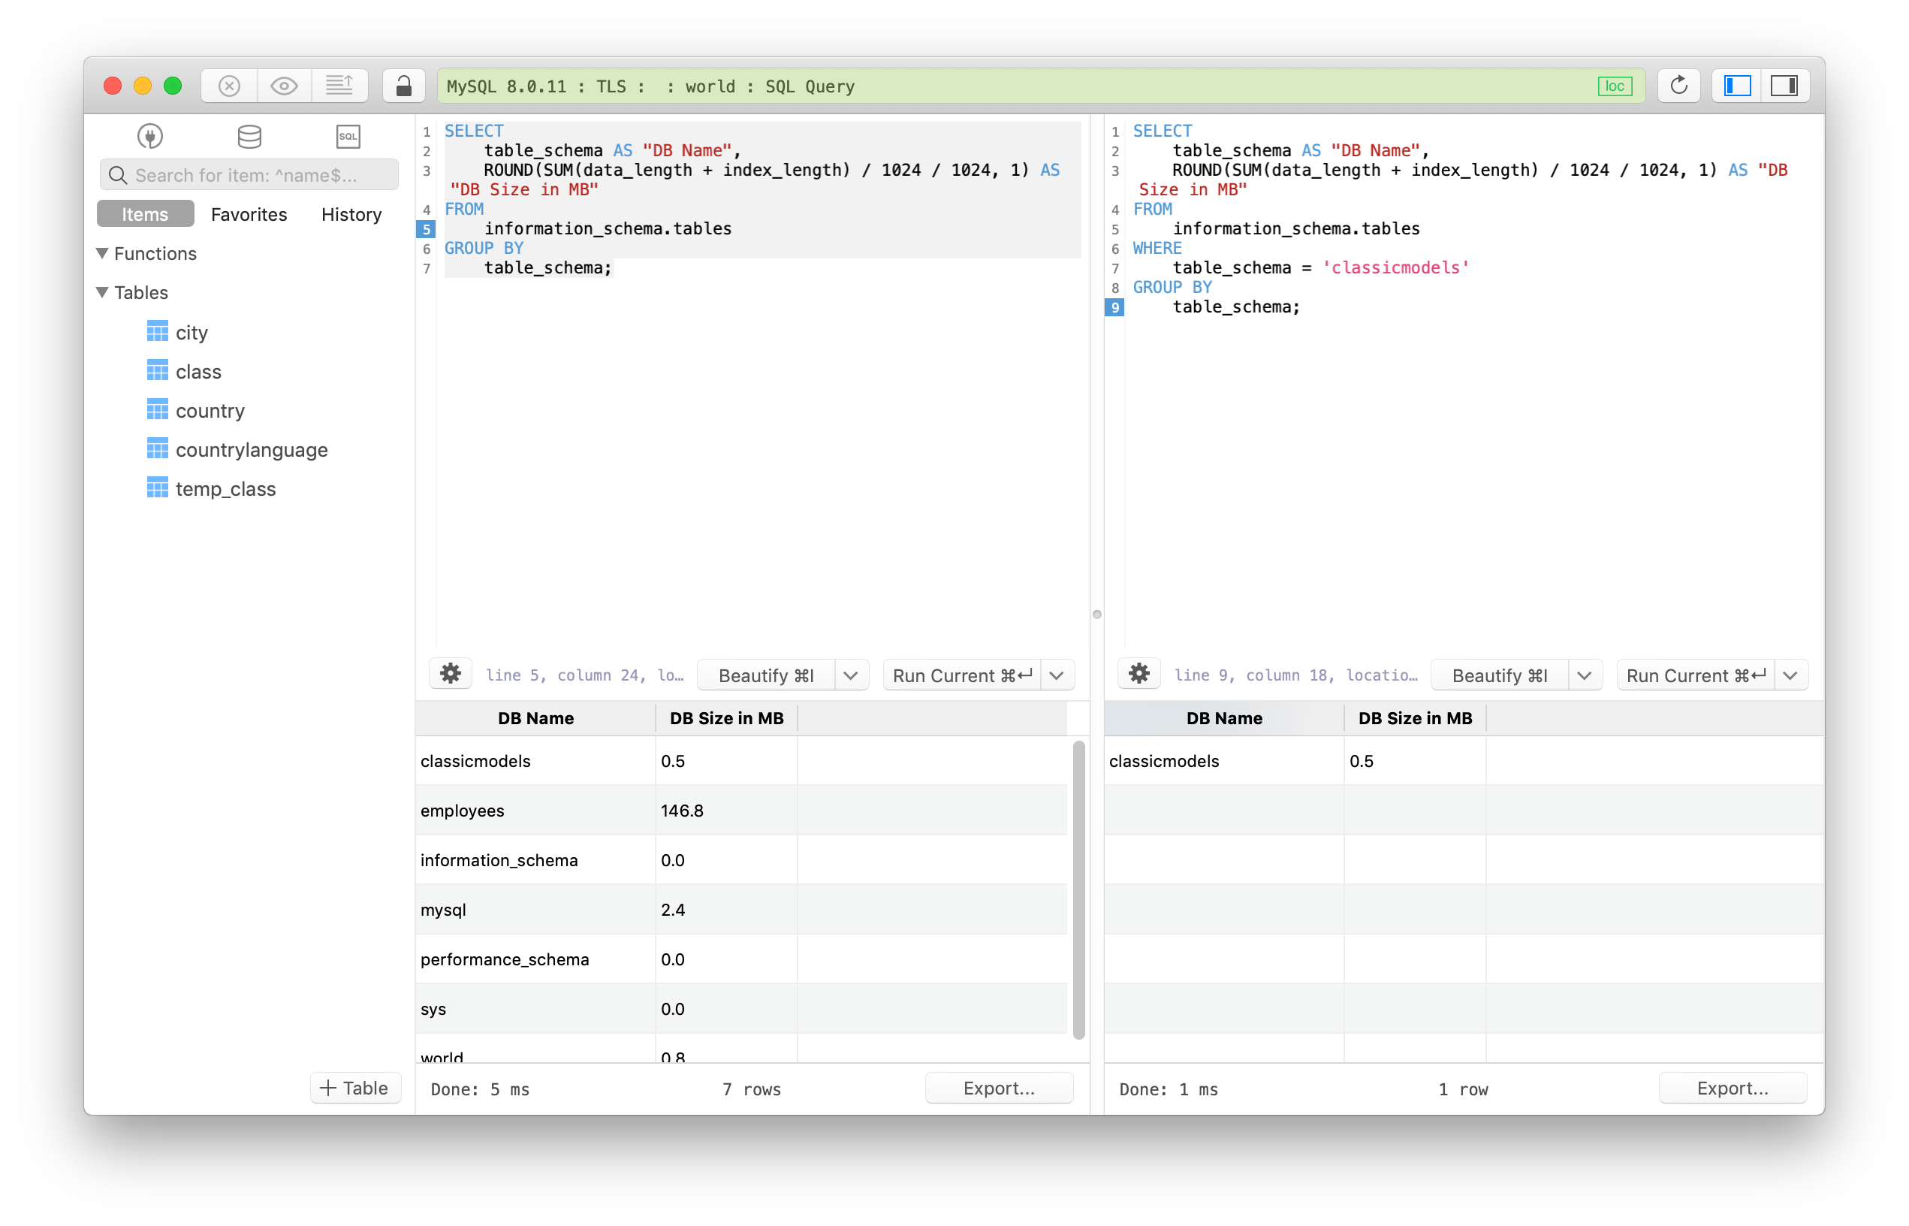
Task: Click the eye preview icon in the toolbar
Action: (x=283, y=85)
